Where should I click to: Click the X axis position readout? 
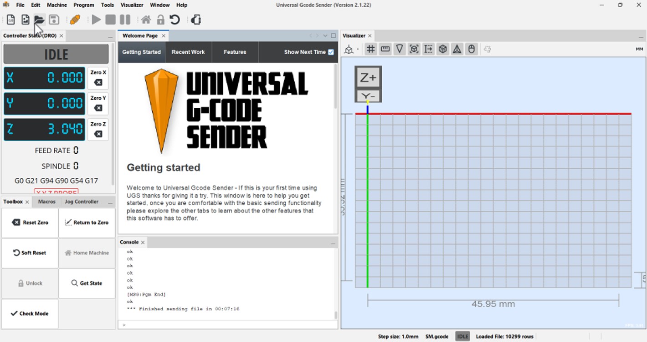tap(45, 78)
